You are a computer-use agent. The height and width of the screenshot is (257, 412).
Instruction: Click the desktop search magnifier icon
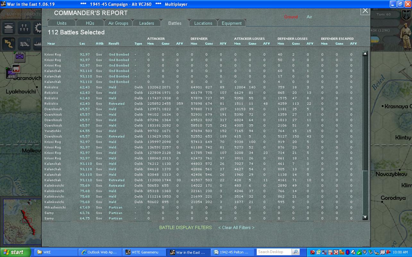pos(296,252)
